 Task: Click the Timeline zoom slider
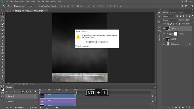point(47,108)
